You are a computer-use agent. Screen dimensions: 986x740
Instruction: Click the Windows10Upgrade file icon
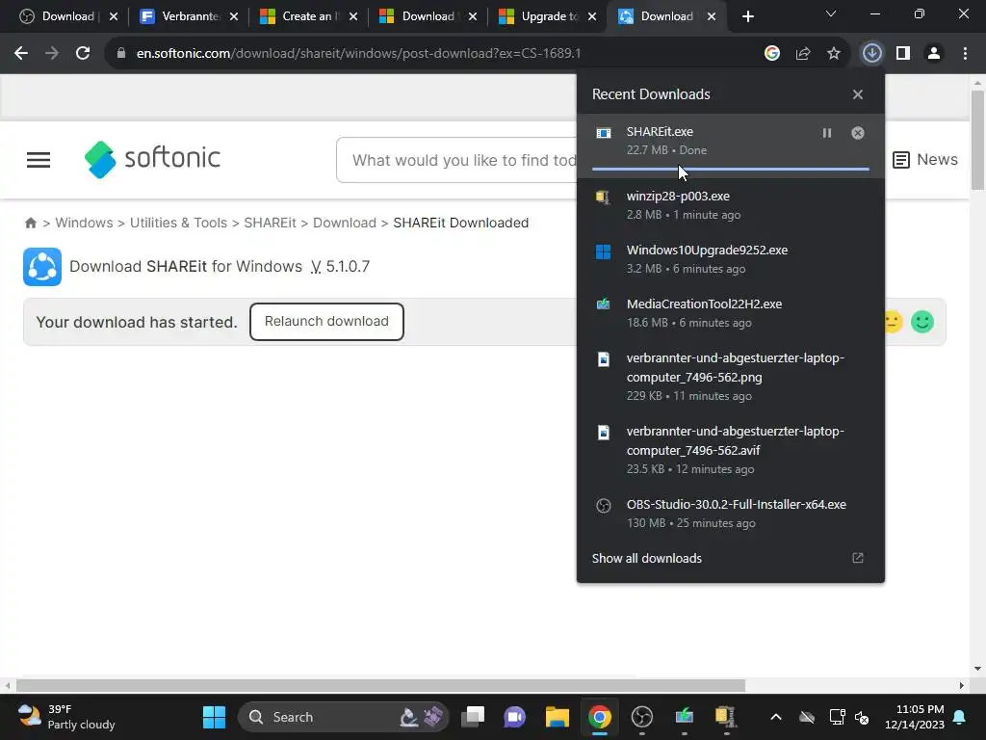tap(603, 251)
